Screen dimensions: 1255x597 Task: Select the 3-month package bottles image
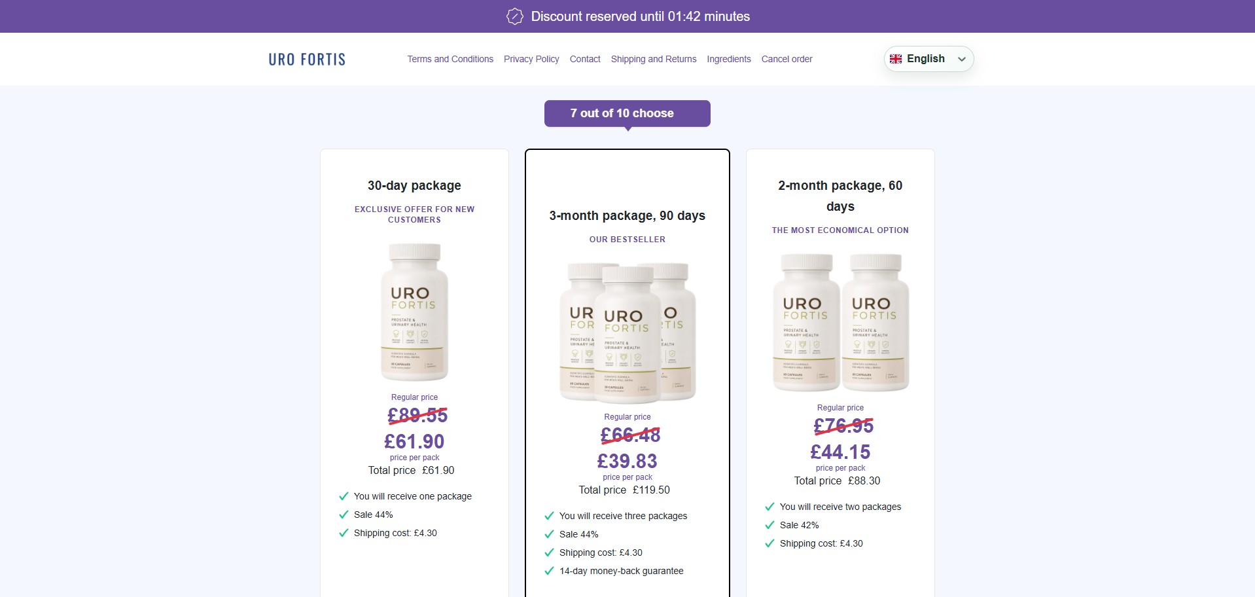(627, 333)
